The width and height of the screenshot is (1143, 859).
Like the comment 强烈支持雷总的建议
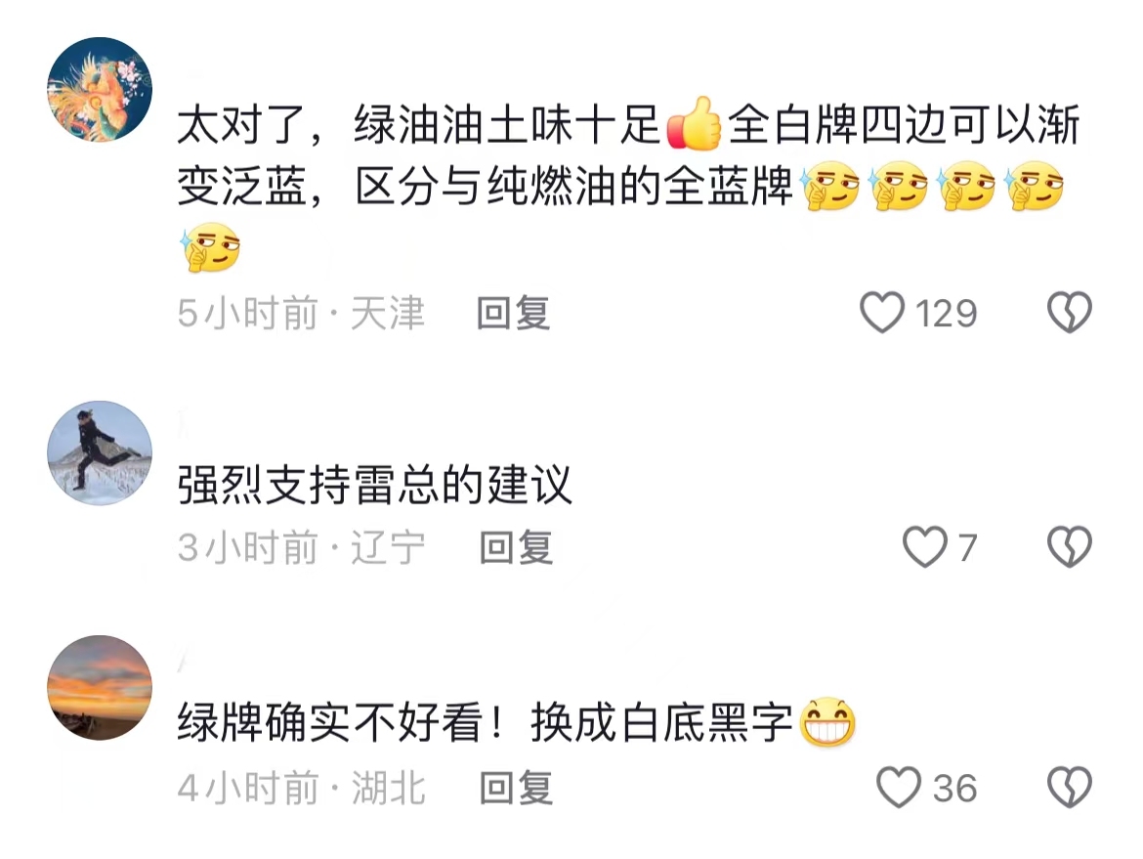pyautogui.click(x=924, y=547)
